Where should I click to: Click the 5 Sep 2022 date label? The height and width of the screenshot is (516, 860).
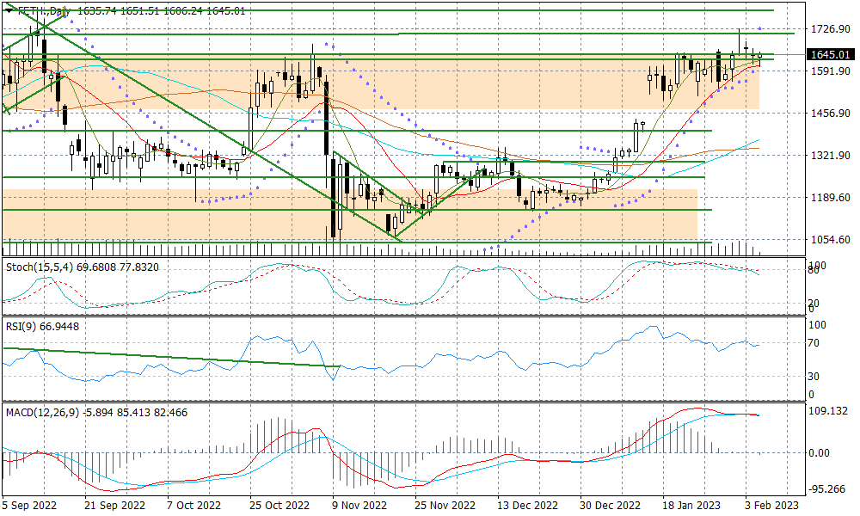[x=30, y=506]
